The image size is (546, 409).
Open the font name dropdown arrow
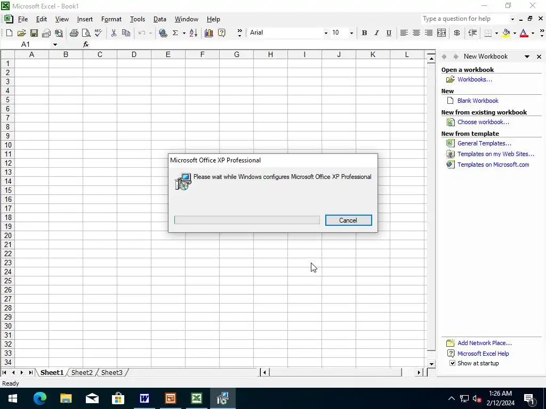tap(326, 32)
